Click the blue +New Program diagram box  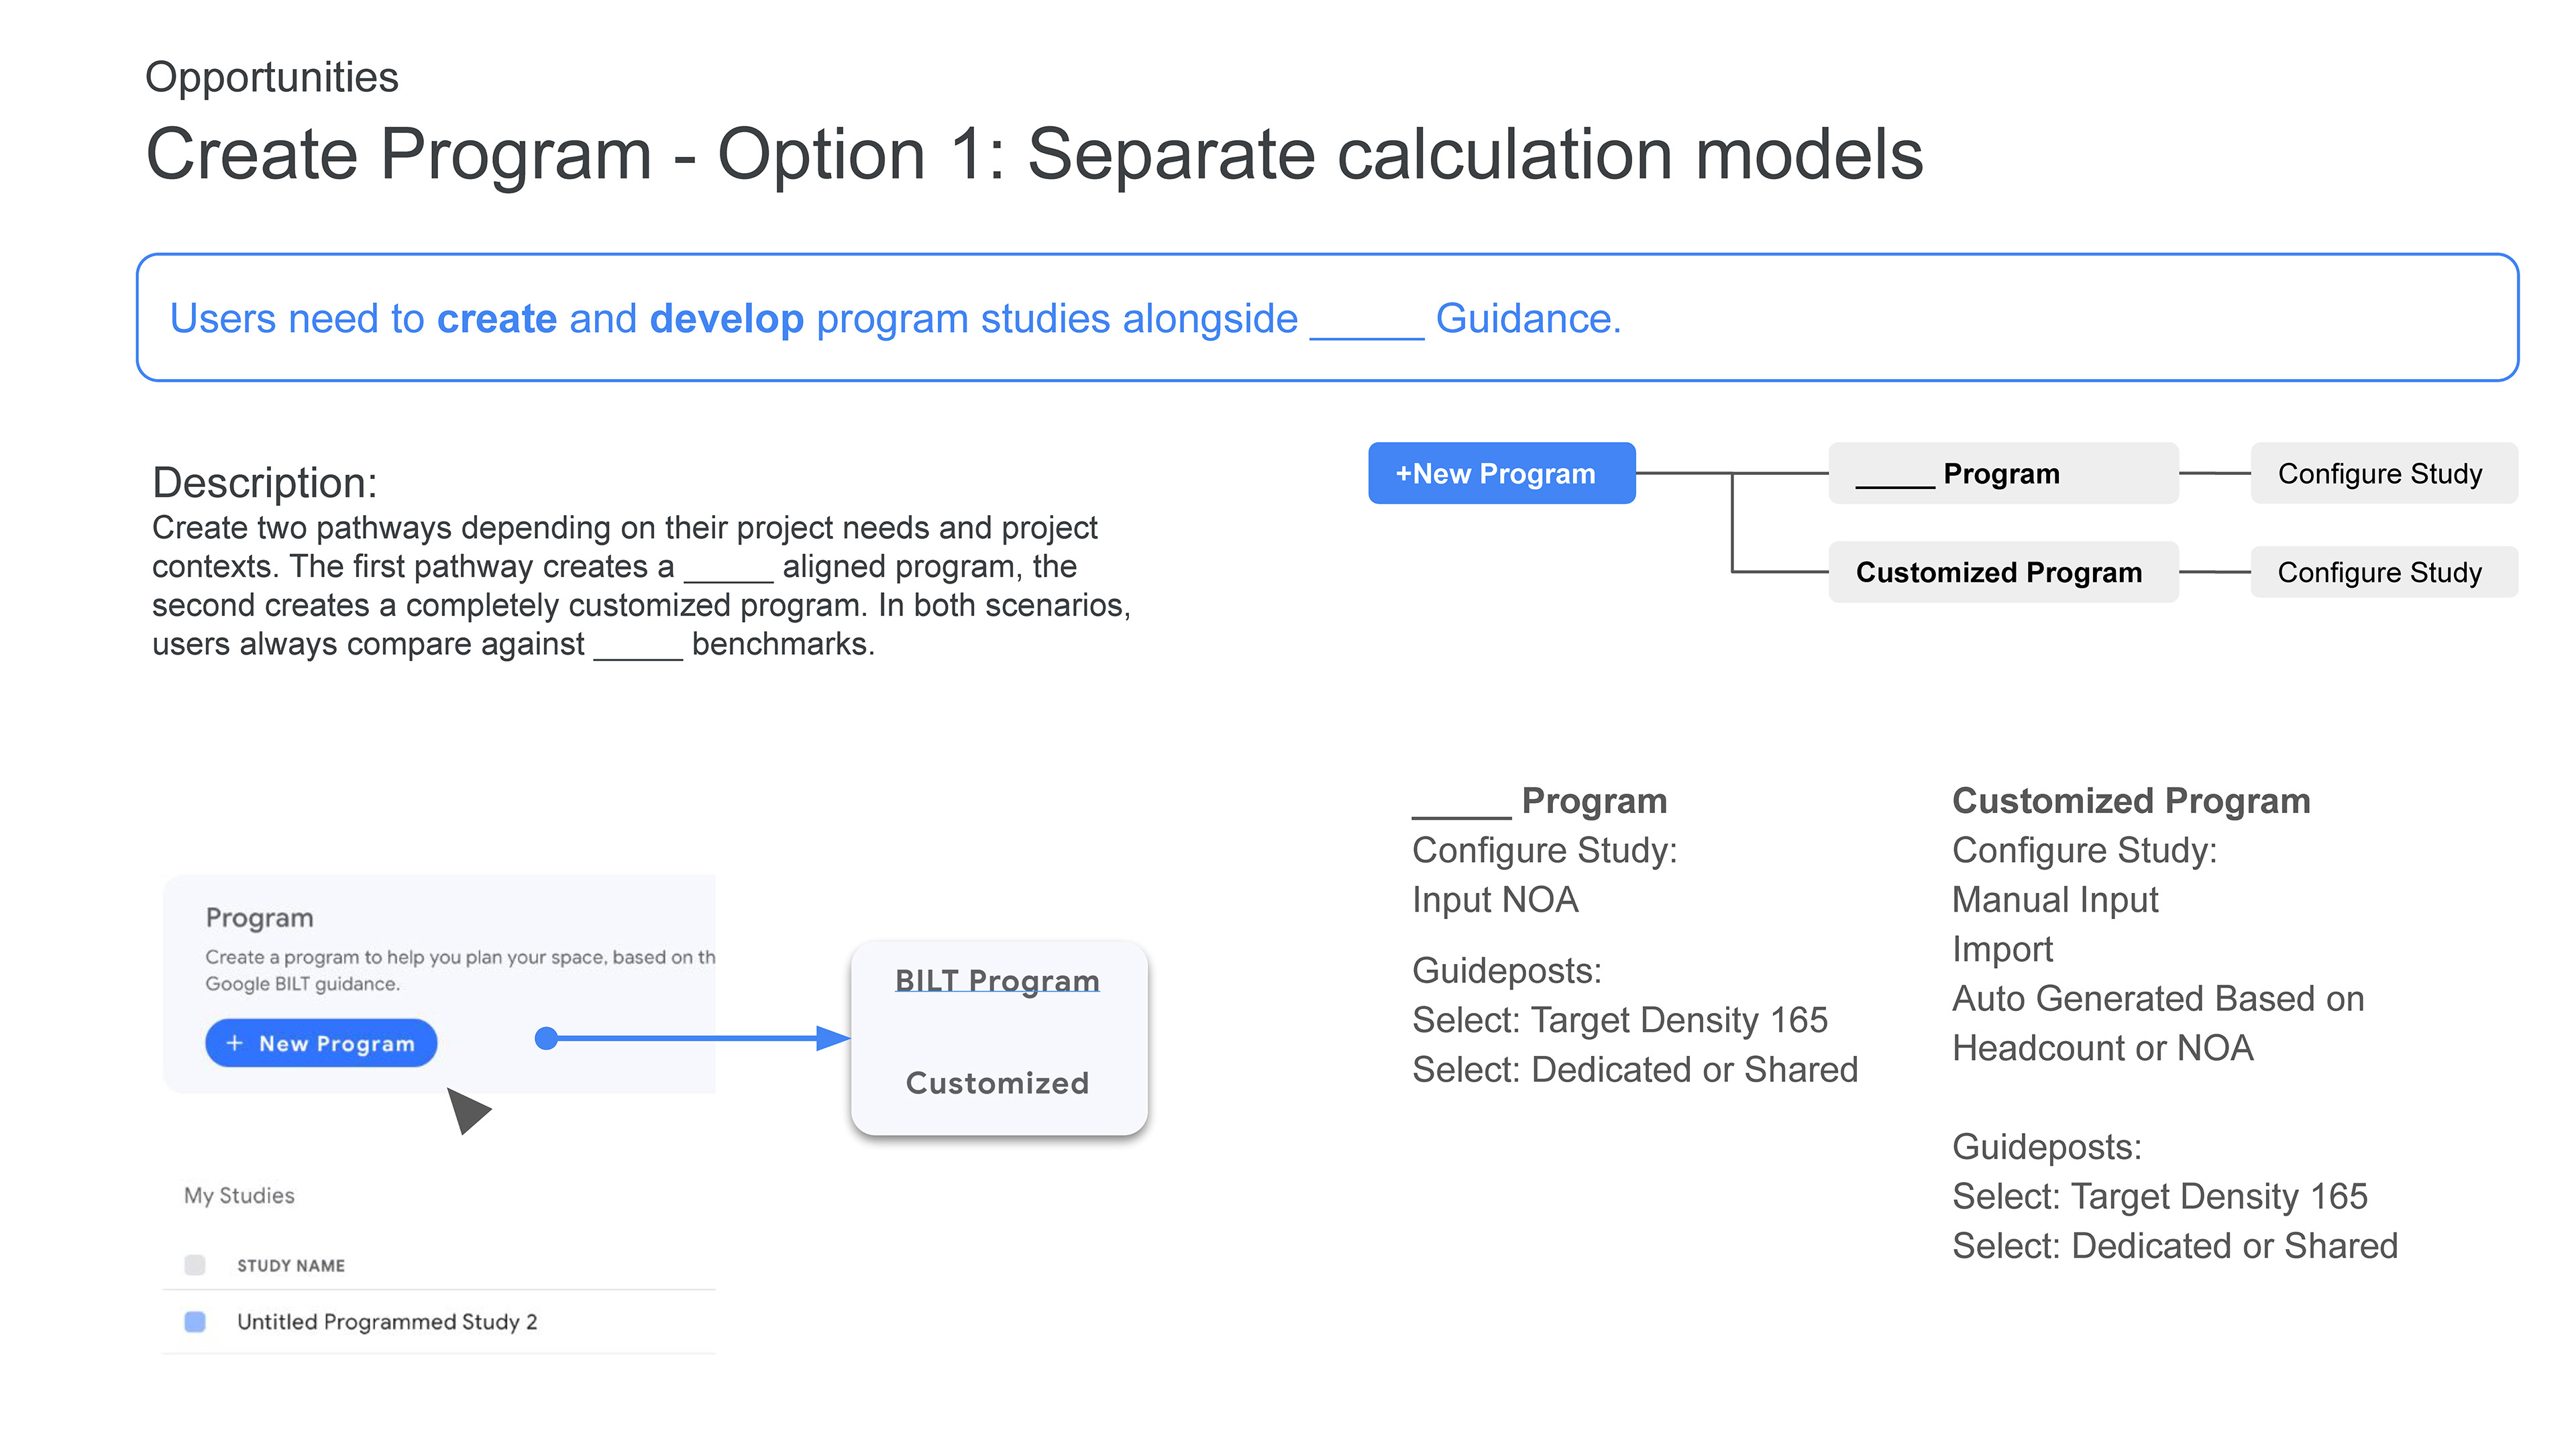(1500, 473)
